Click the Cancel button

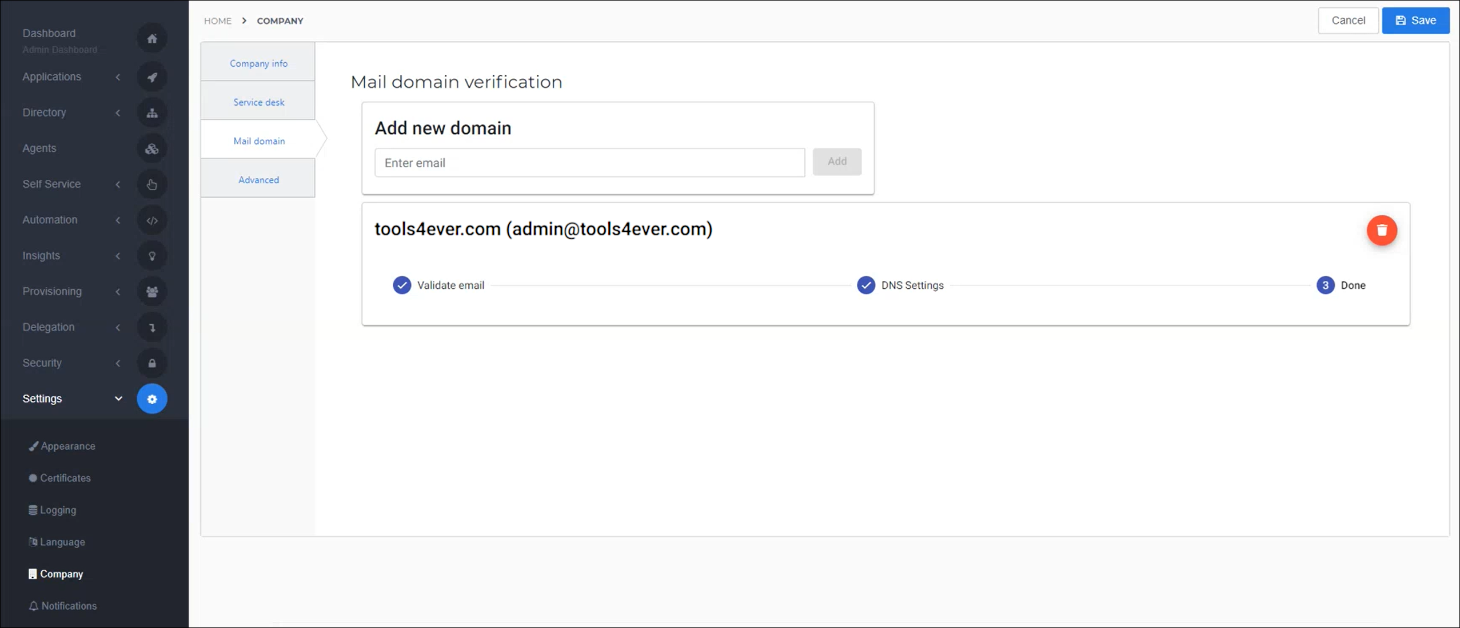click(x=1348, y=21)
